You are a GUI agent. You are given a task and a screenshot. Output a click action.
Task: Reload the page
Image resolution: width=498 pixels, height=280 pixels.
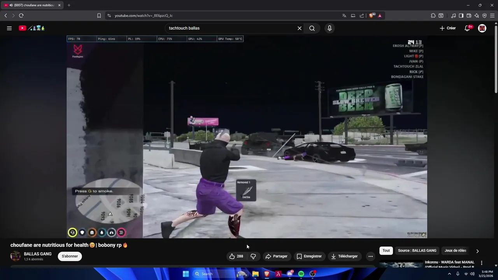(21, 16)
